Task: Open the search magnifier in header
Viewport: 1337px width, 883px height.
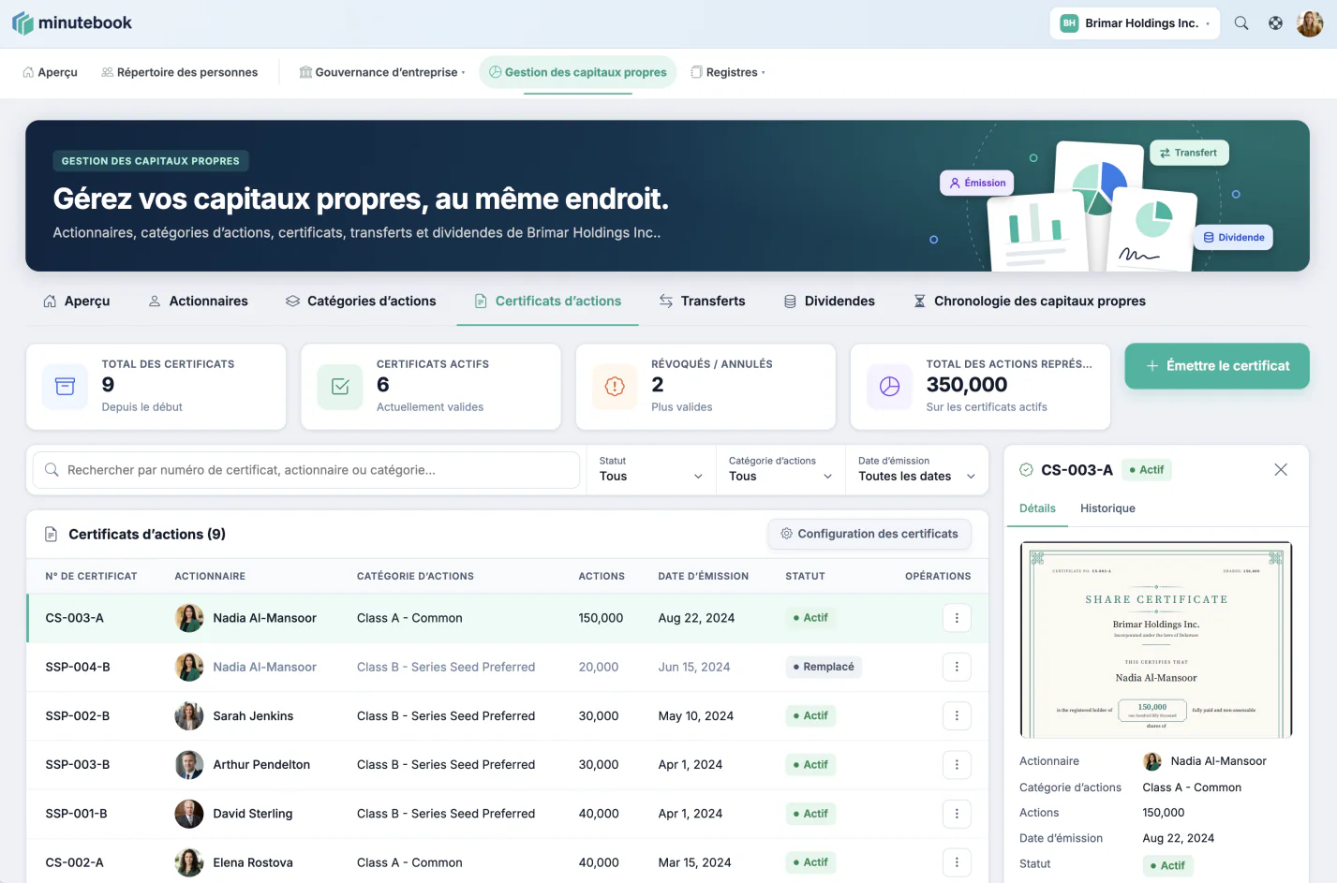Action: coord(1241,23)
